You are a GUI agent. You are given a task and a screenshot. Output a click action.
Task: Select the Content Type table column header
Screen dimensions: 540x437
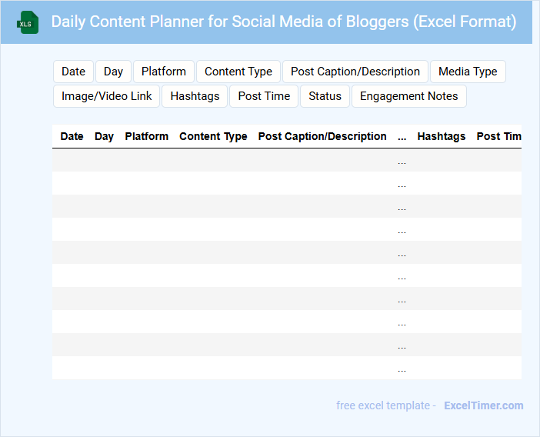(213, 136)
